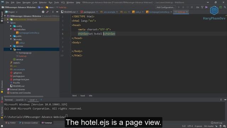Image resolution: width=227 pixels, height=128 pixels.
Task: Select server.js in the project tree
Action: [x=20, y=59]
